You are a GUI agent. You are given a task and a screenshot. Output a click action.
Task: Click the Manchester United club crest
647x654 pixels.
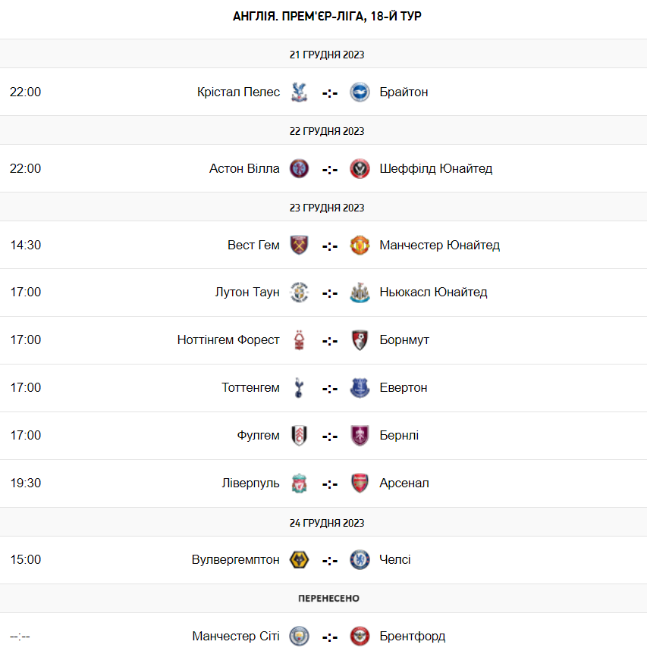[x=360, y=246]
